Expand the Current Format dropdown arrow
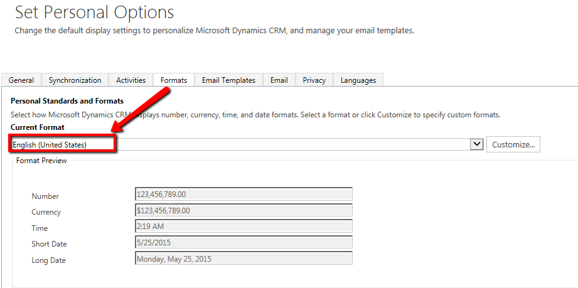The width and height of the screenshot is (578, 288). pos(476,144)
